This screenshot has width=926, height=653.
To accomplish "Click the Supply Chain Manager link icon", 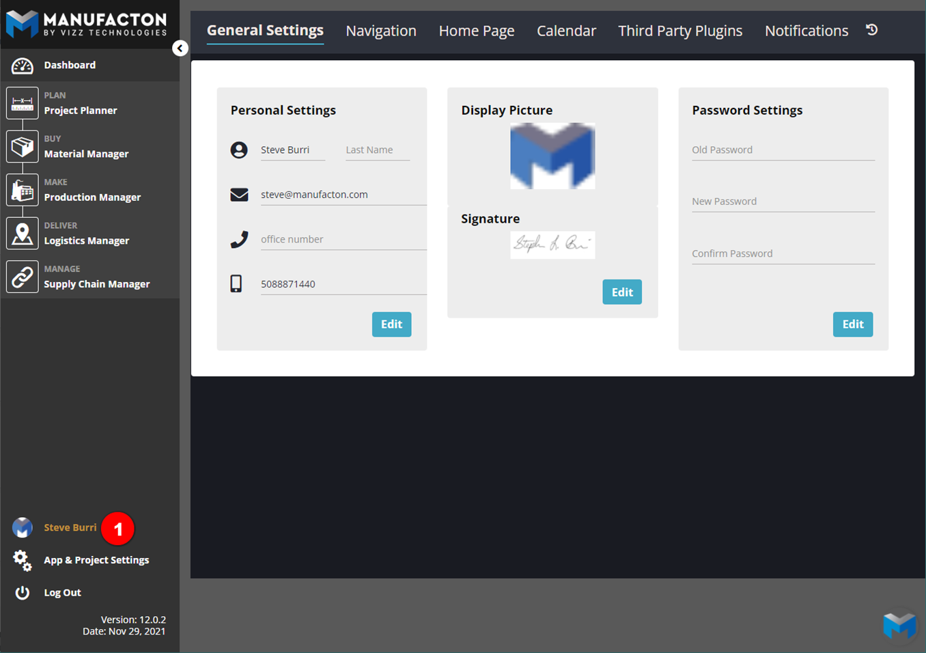I will pos(22,277).
